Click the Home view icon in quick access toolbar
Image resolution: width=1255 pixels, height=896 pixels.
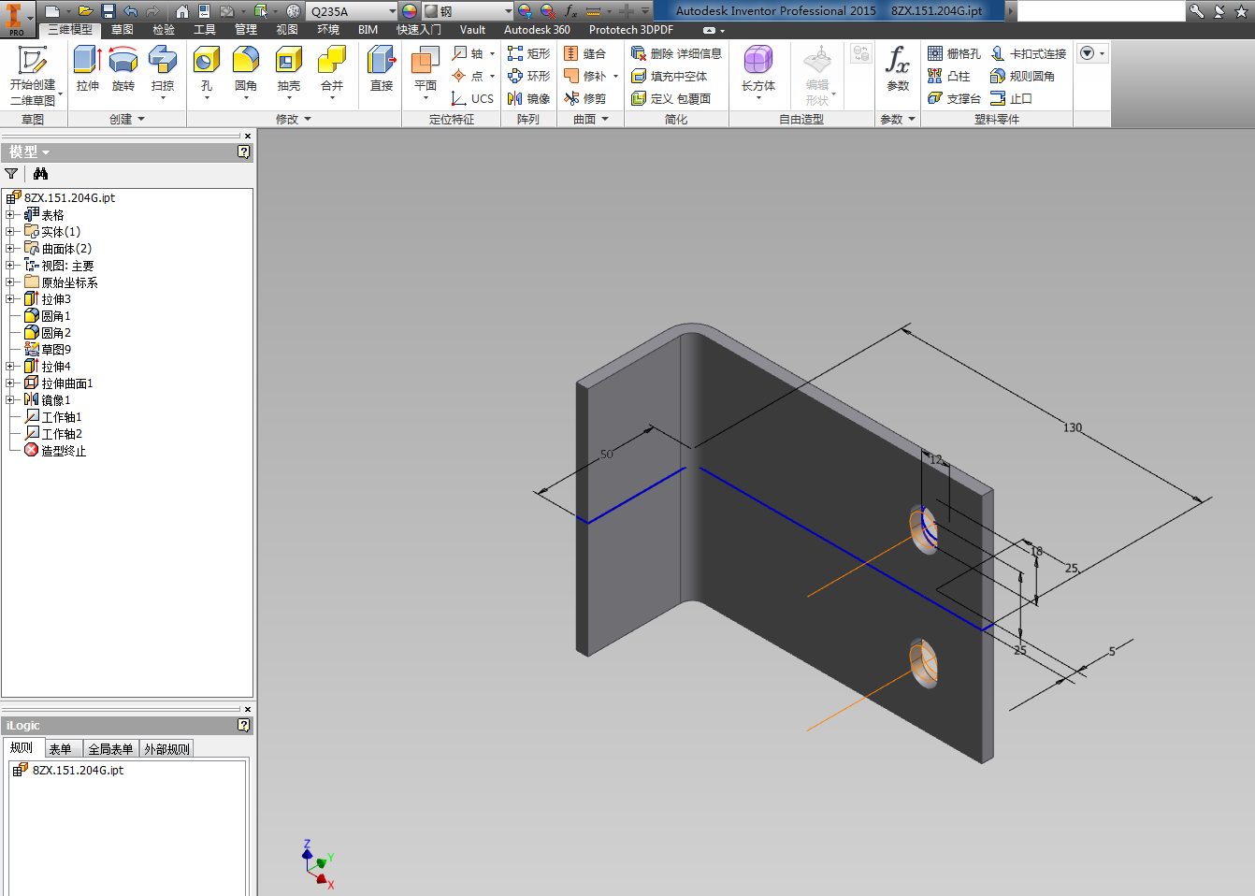(182, 11)
